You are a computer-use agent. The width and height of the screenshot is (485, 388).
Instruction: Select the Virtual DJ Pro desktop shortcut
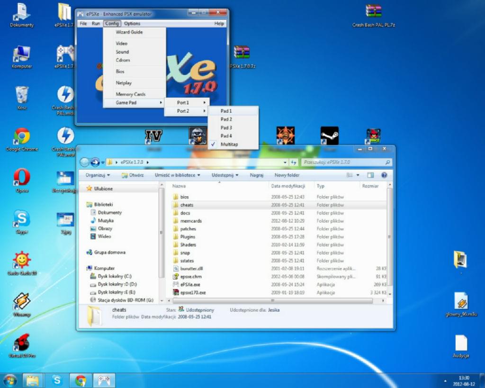coord(22,346)
